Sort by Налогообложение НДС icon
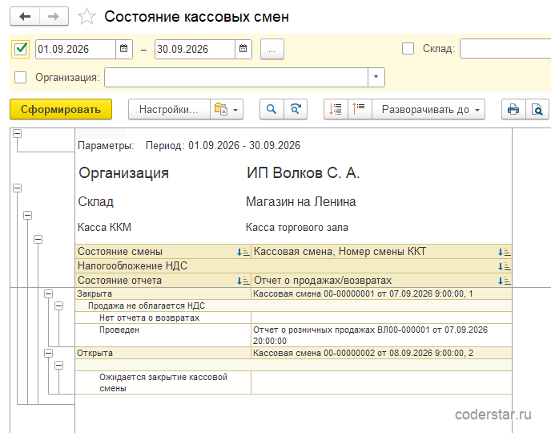 [x=505, y=266]
